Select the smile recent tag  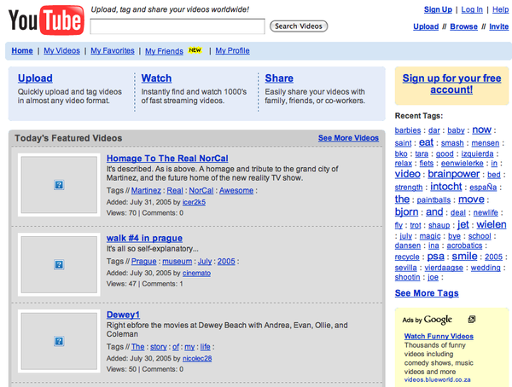[x=464, y=256]
